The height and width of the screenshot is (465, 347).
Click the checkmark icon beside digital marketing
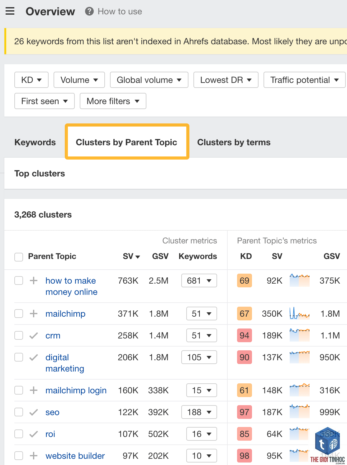[34, 357]
